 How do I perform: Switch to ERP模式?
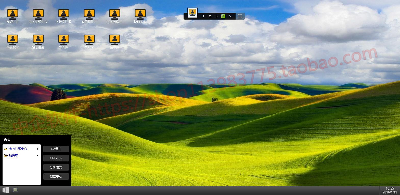pos(56,158)
